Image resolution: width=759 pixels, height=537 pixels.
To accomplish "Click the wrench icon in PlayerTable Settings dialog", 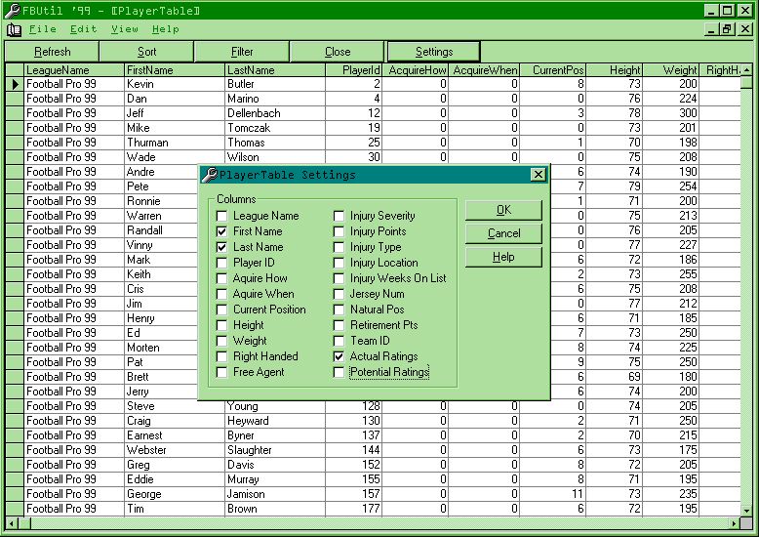I will [210, 175].
